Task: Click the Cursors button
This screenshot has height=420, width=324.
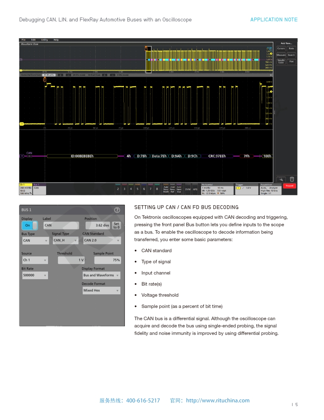Action: tap(281, 49)
